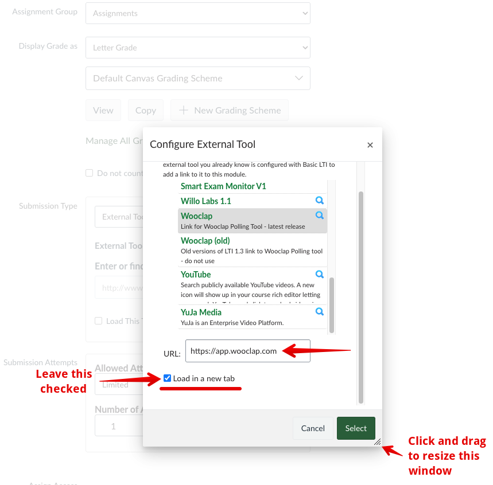The height and width of the screenshot is (485, 493).
Task: Click plus icon on New Grading Scheme
Action: click(x=184, y=111)
